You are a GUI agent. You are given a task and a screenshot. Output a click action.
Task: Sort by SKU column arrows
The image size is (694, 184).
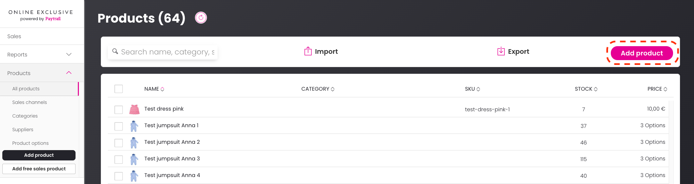pyautogui.click(x=478, y=89)
